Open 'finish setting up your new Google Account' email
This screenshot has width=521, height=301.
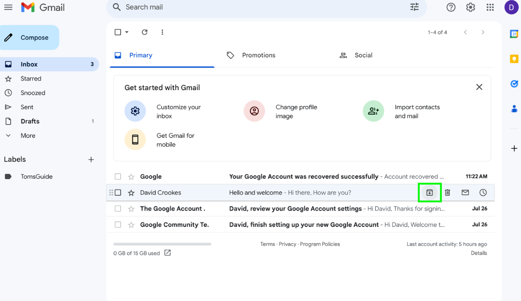[300, 224]
